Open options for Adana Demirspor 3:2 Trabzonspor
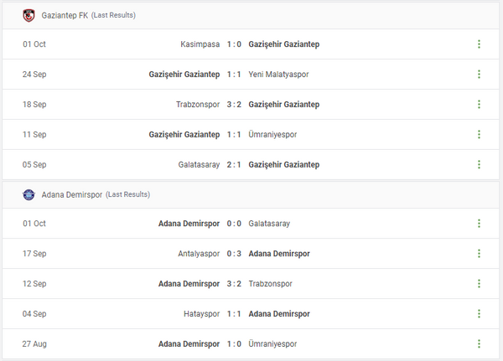 coord(479,284)
